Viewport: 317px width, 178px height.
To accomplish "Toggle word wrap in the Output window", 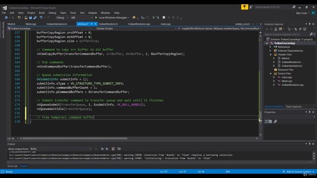I will pyautogui.click(x=119, y=149).
